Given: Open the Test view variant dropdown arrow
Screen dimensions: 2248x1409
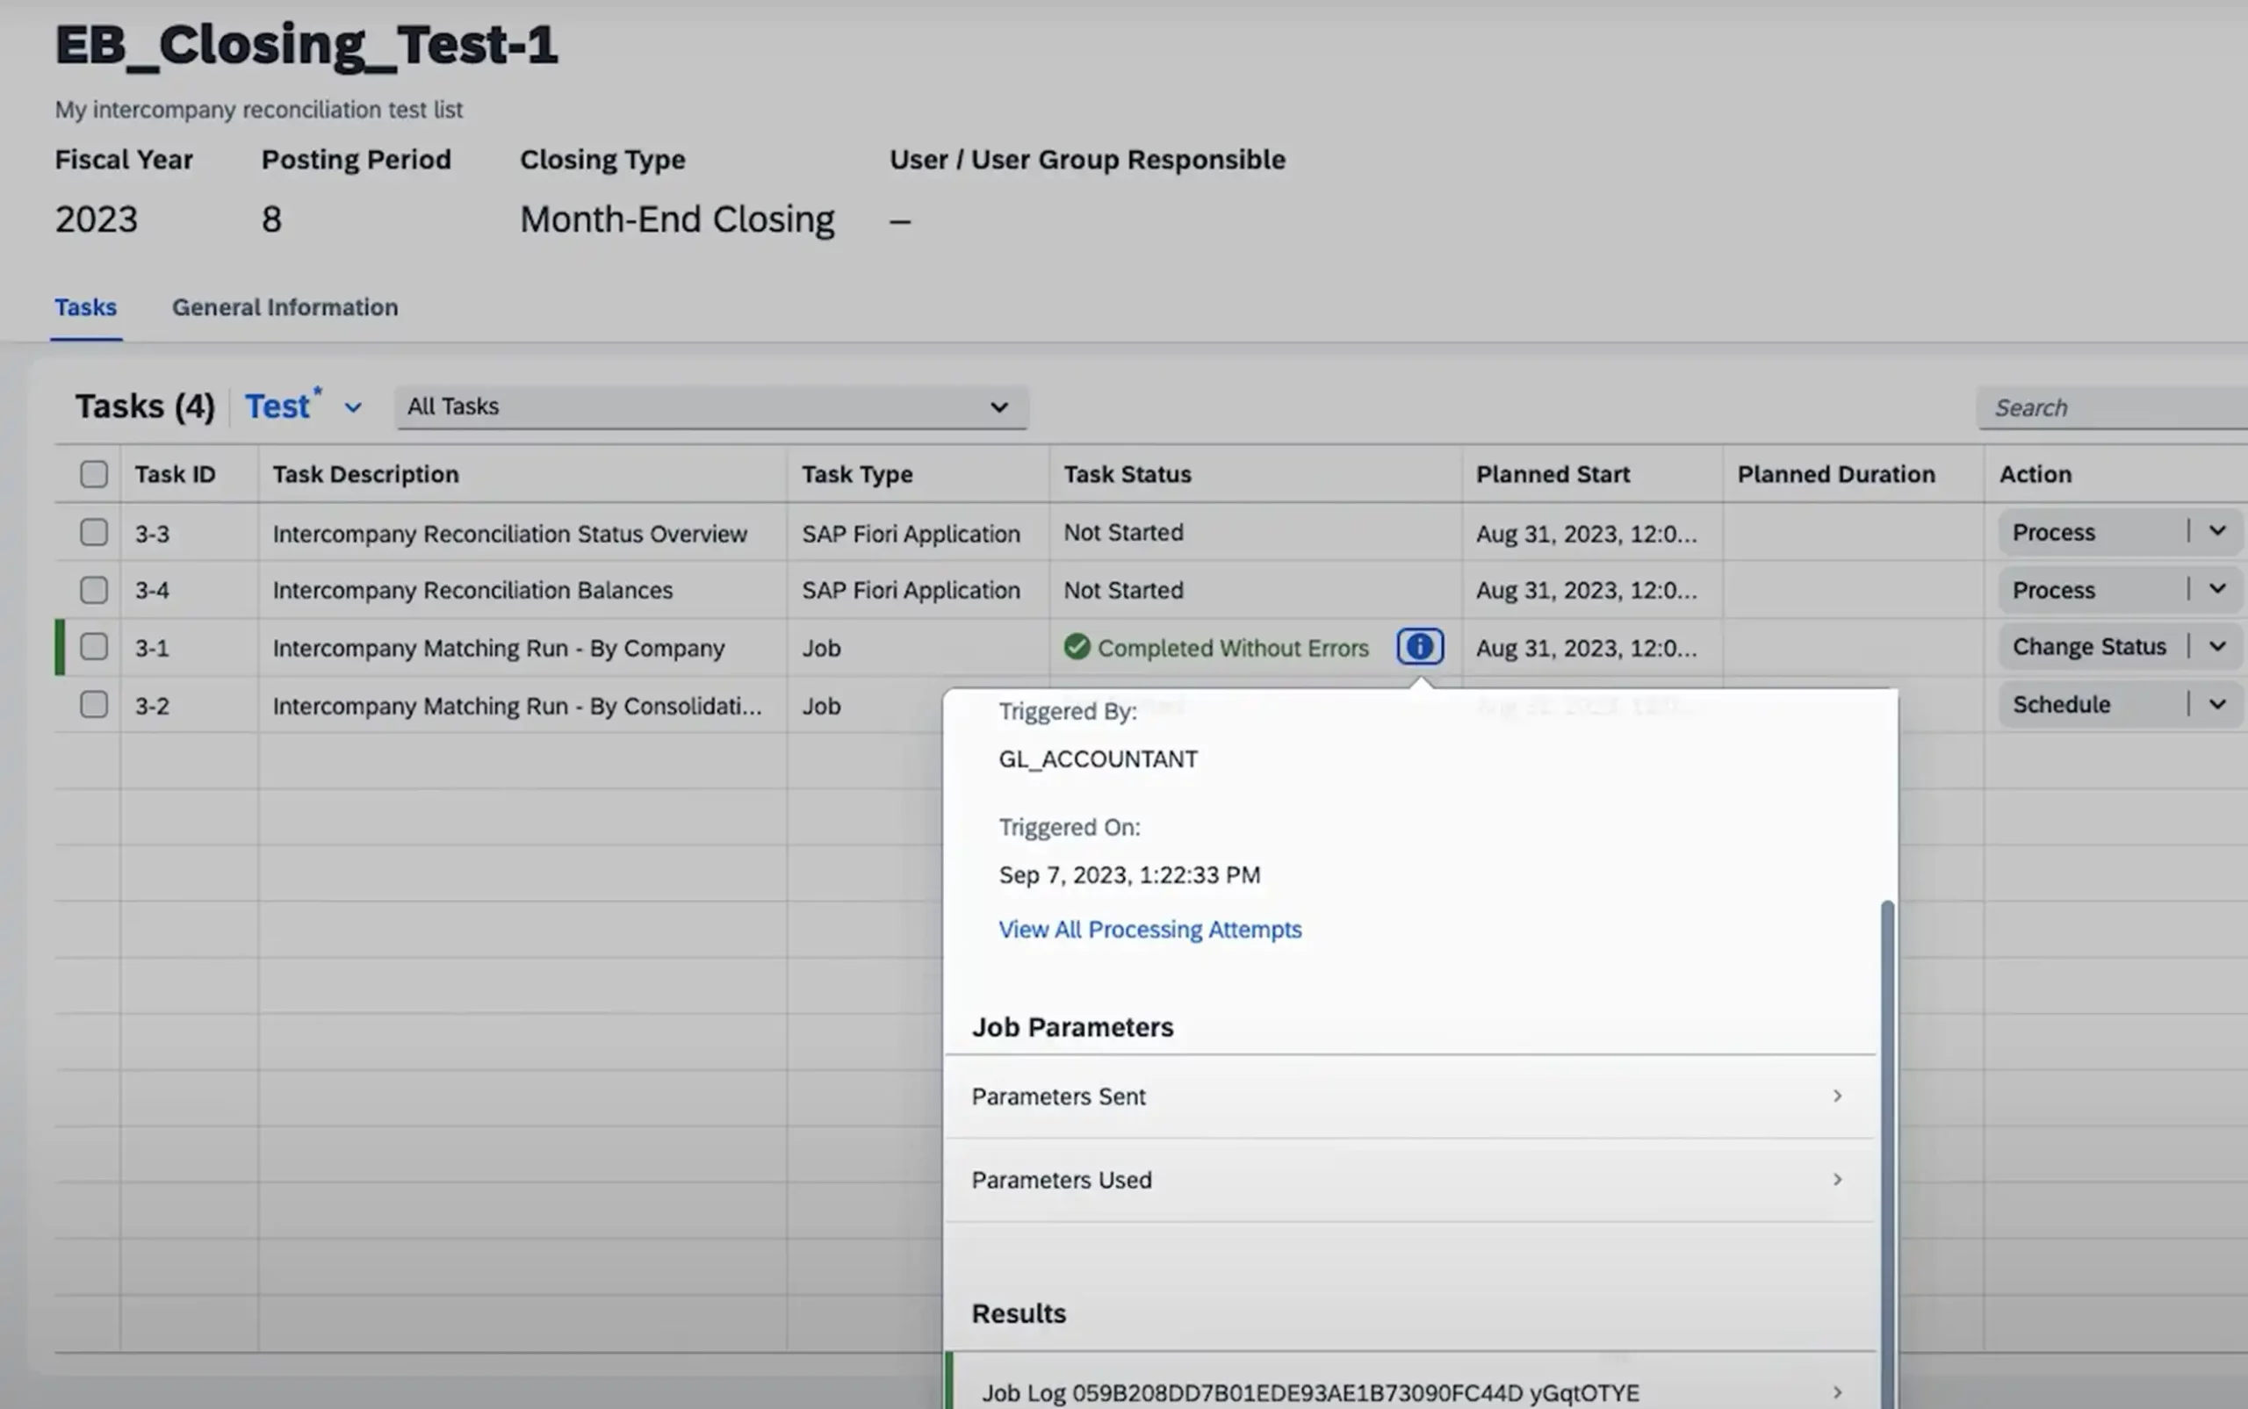Looking at the screenshot, I should [x=352, y=407].
